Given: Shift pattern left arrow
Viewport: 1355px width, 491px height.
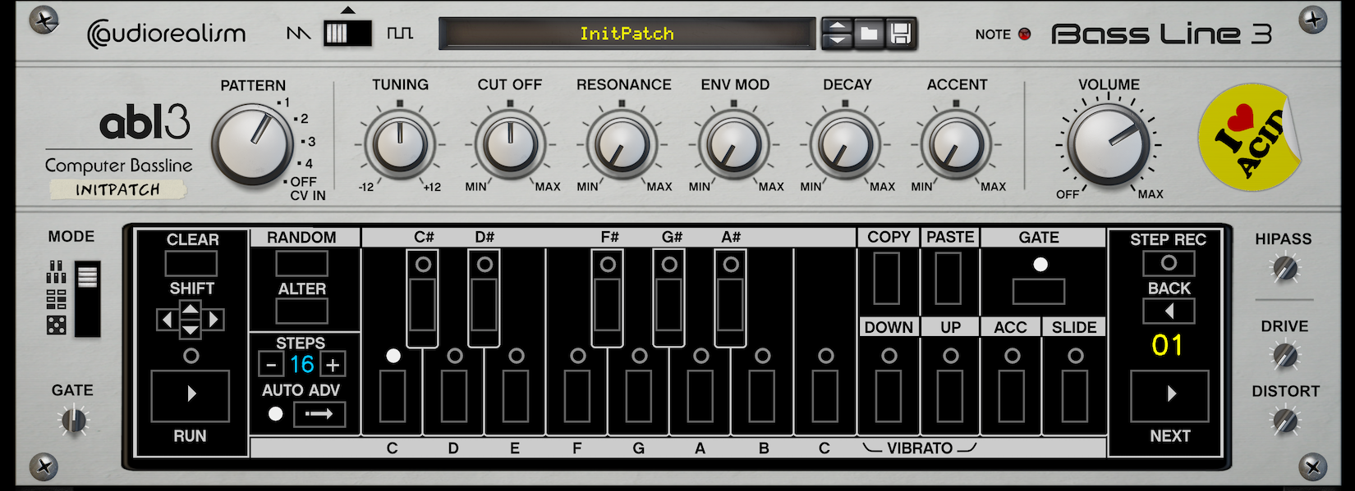Looking at the screenshot, I should (x=167, y=320).
